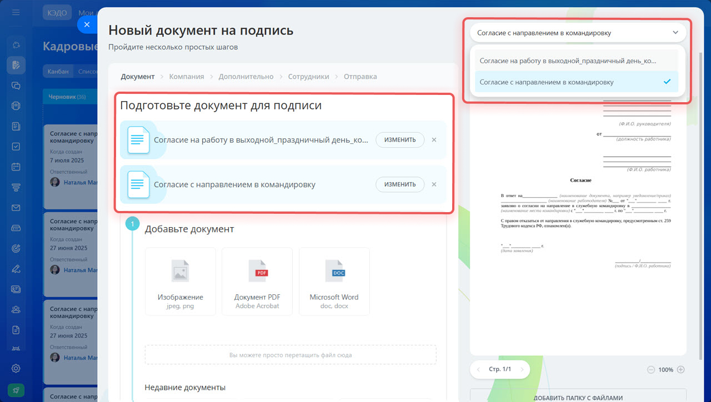Zoom in the document preview
Image resolution: width=711 pixels, height=402 pixels.
(x=680, y=370)
